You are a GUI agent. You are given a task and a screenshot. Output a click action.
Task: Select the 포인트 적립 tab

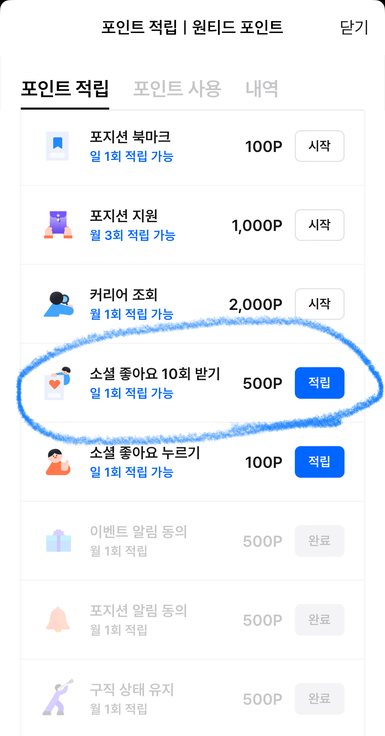click(65, 89)
